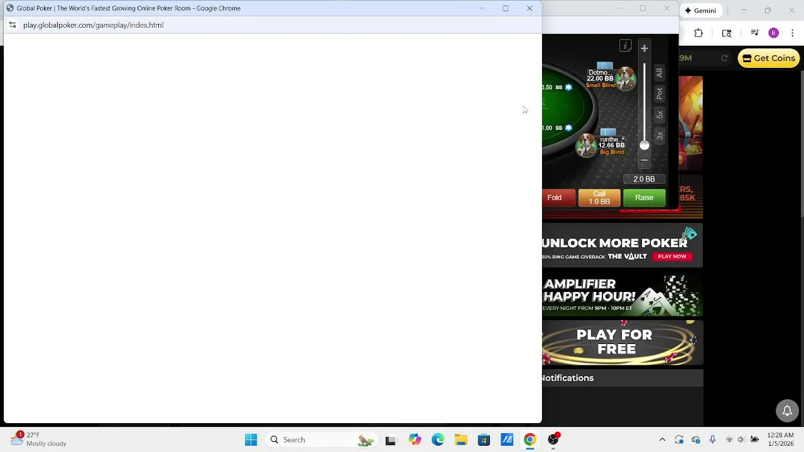This screenshot has height=452, width=804.
Task: Open Copilot from the taskbar
Action: pyautogui.click(x=415, y=440)
